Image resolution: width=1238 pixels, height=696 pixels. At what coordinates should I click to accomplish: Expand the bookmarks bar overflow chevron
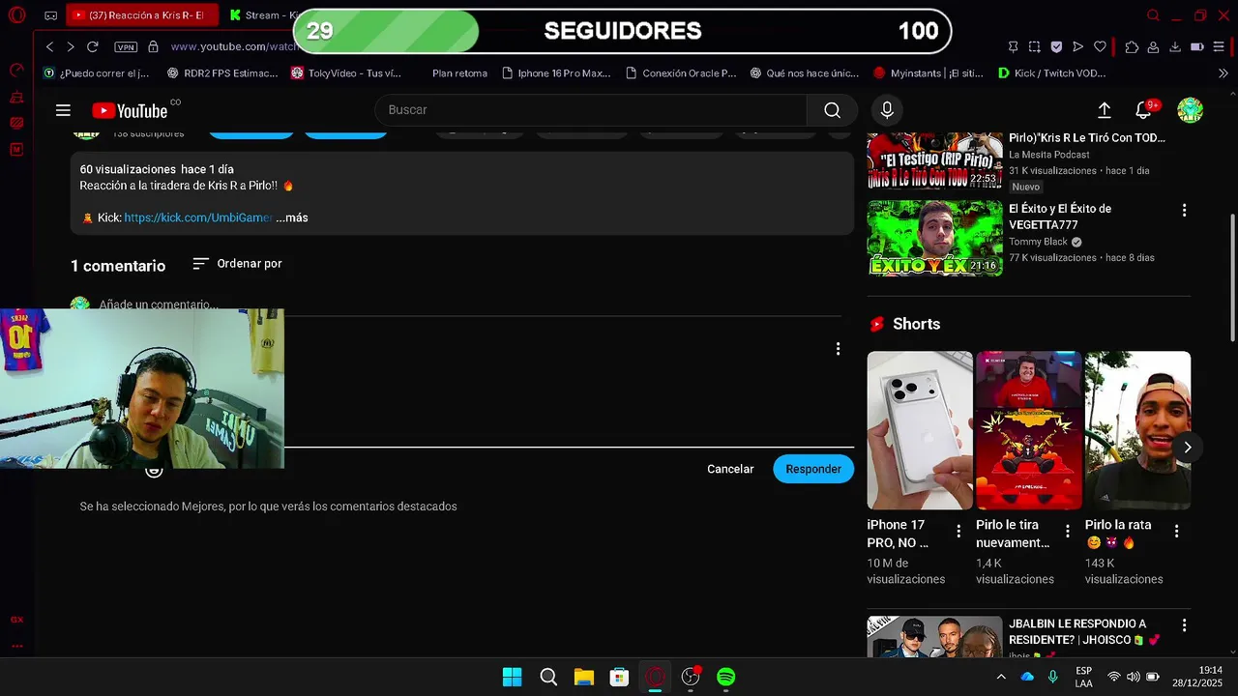coord(1223,72)
